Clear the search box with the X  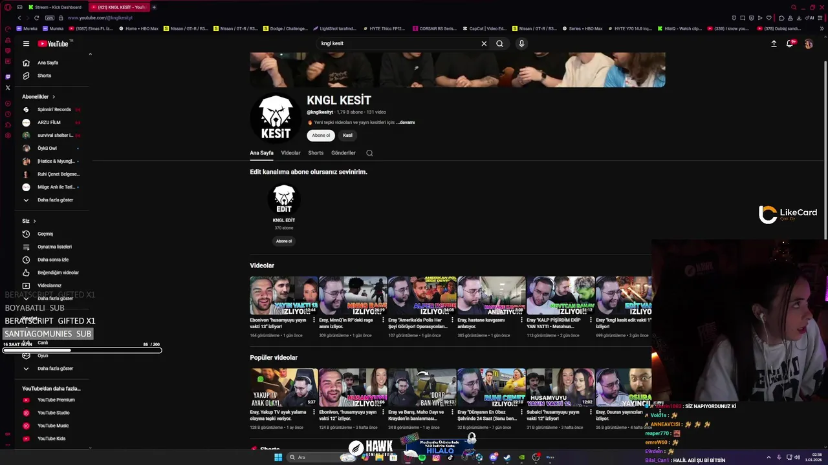(x=484, y=43)
